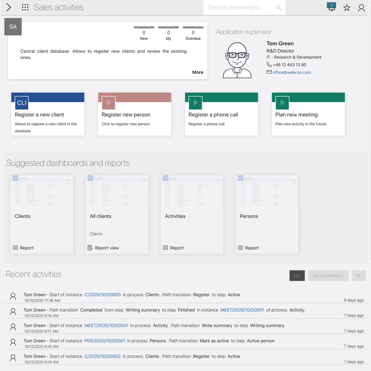The width and height of the screenshot is (371, 371).
Task: Click the Search everywhere field
Action: [239, 7]
